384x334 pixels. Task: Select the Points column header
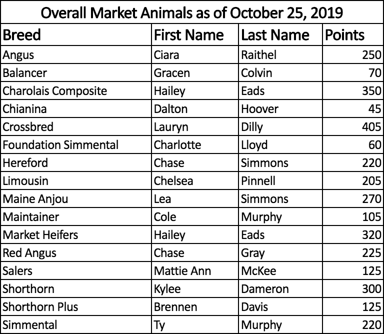click(345, 35)
